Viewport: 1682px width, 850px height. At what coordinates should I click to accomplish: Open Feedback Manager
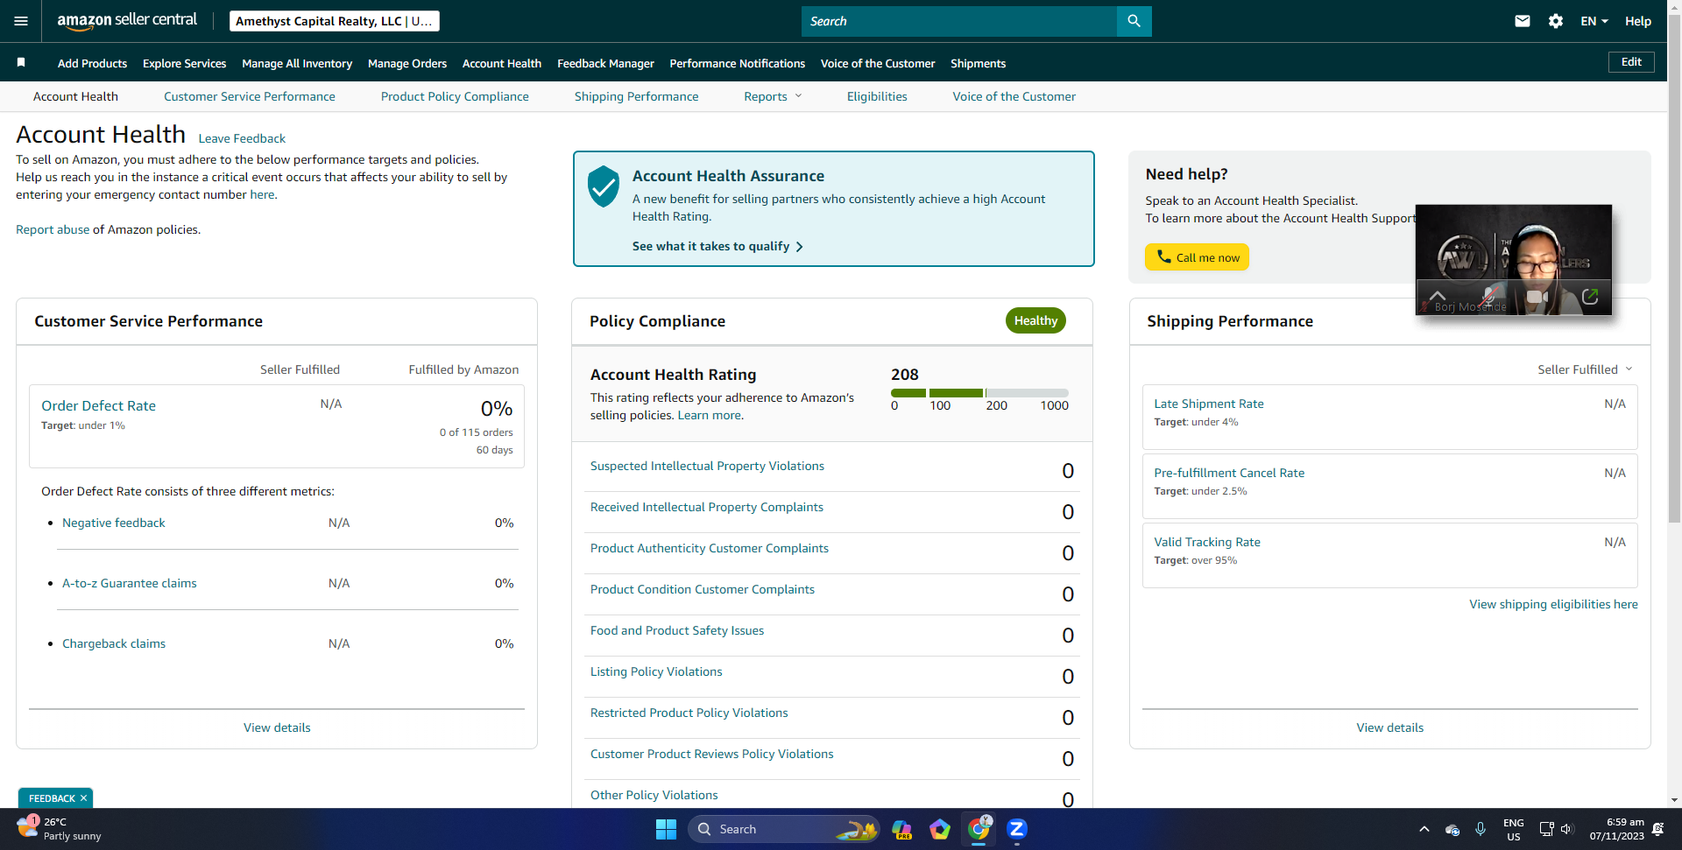(605, 63)
